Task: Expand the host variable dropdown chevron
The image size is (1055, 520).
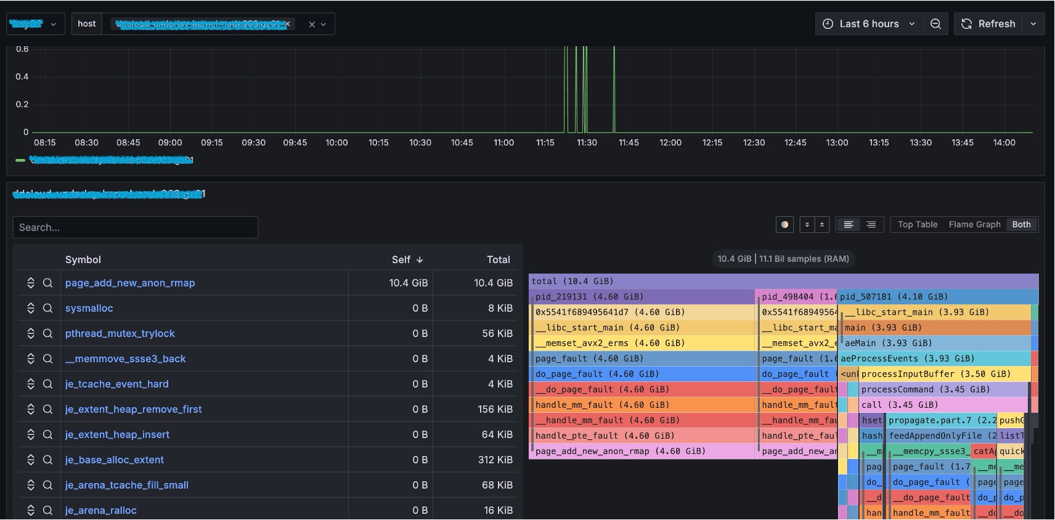Action: click(x=324, y=25)
